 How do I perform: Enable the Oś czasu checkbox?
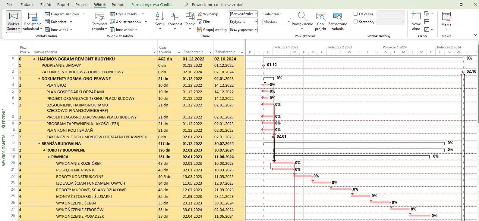coord(356,14)
